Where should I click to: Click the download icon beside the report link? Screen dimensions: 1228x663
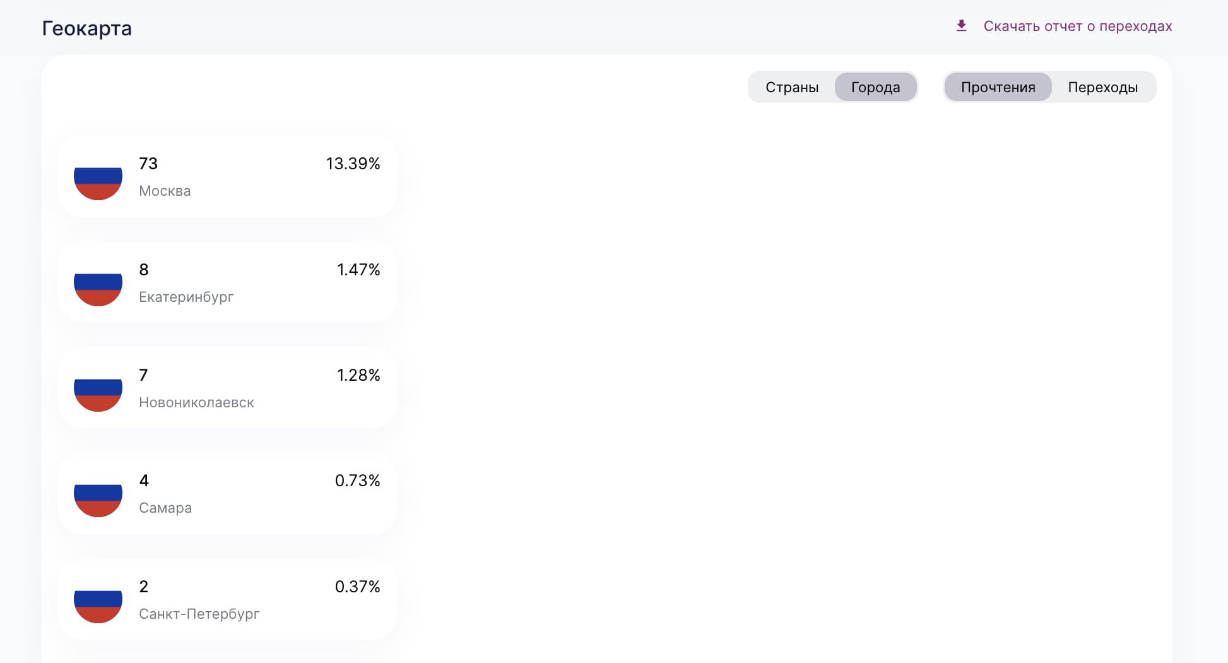coord(961,26)
